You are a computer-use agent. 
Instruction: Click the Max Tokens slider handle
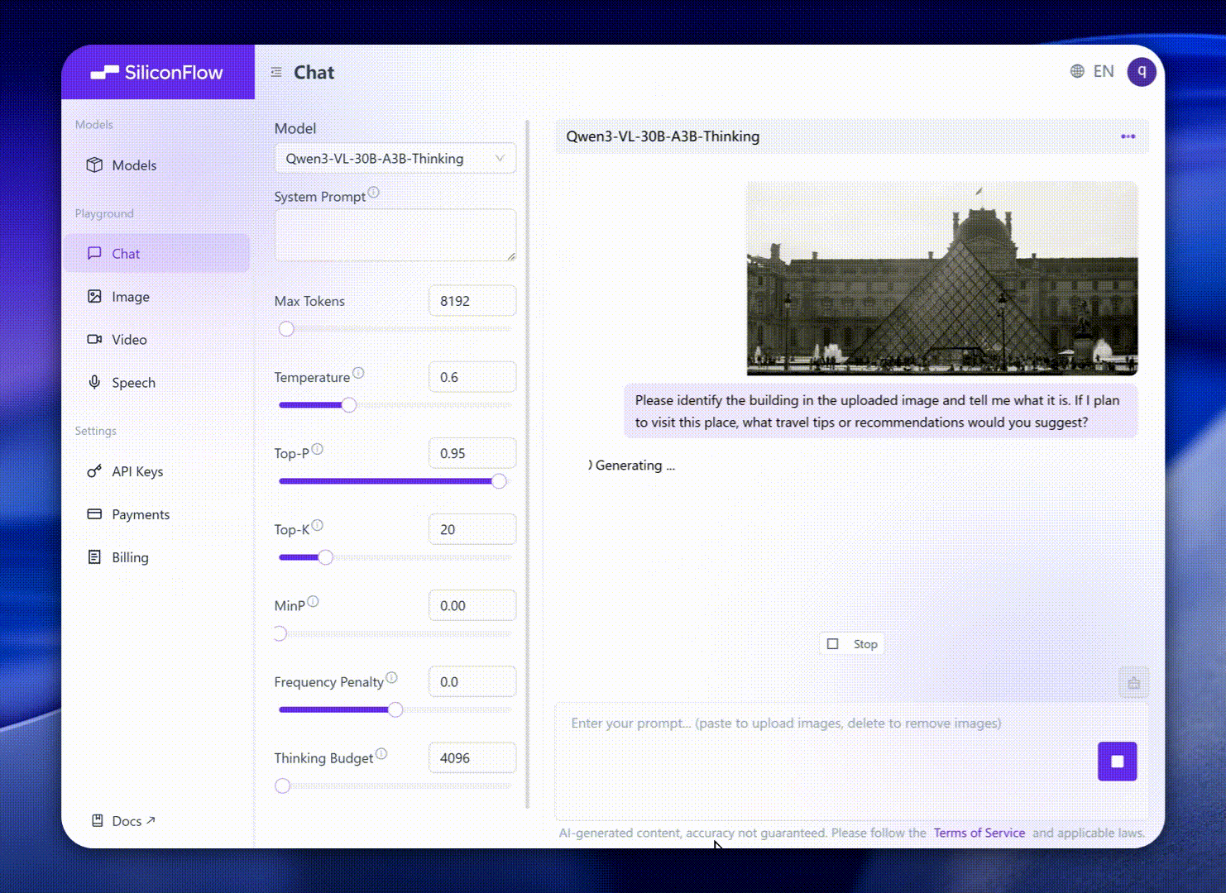pos(286,329)
